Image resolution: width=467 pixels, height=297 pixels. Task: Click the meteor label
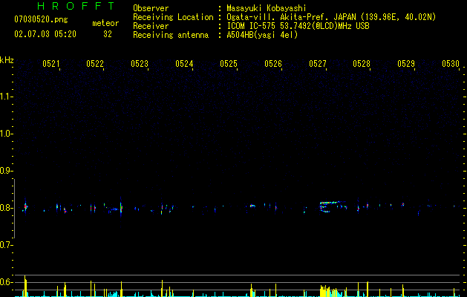[x=105, y=23]
